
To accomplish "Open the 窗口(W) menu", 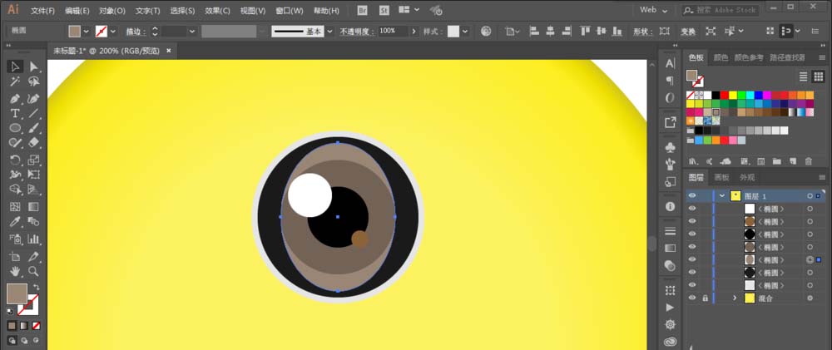I will coord(290,11).
